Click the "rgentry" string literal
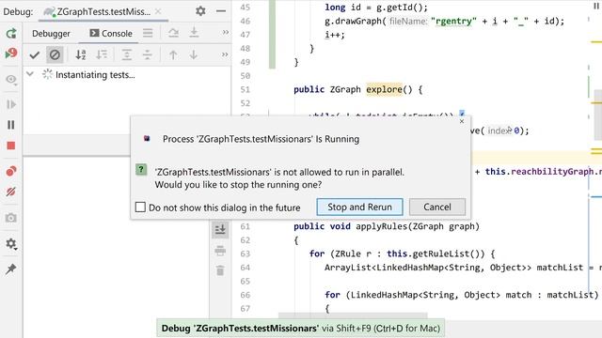This screenshot has width=602, height=338. click(453, 21)
